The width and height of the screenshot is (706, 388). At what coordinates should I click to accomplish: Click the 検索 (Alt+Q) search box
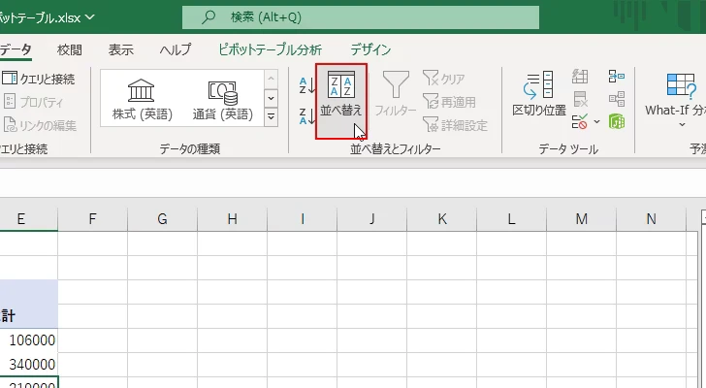pyautogui.click(x=360, y=17)
